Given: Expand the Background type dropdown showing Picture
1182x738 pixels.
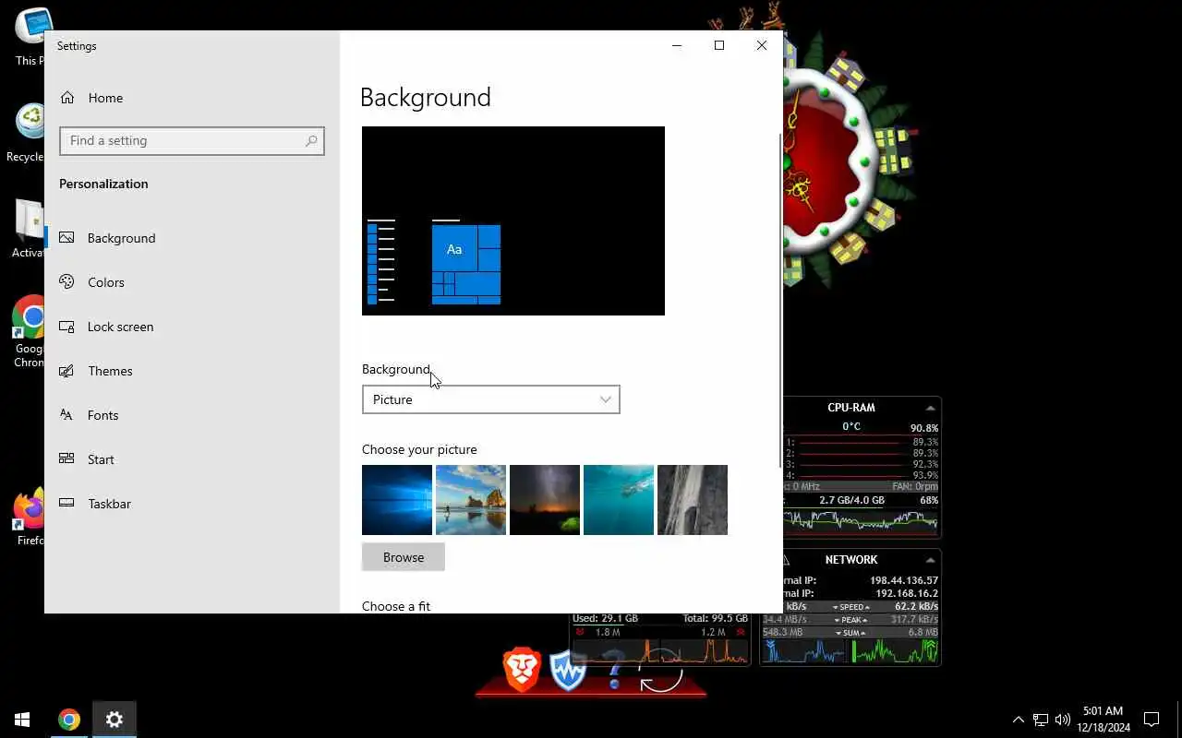Looking at the screenshot, I should pyautogui.click(x=490, y=399).
